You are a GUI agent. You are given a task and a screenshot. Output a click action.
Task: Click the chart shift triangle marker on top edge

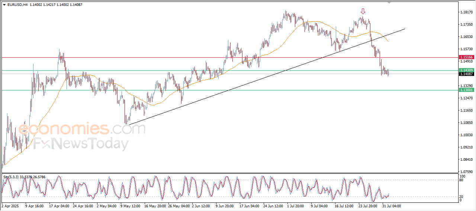(x=389, y=3)
